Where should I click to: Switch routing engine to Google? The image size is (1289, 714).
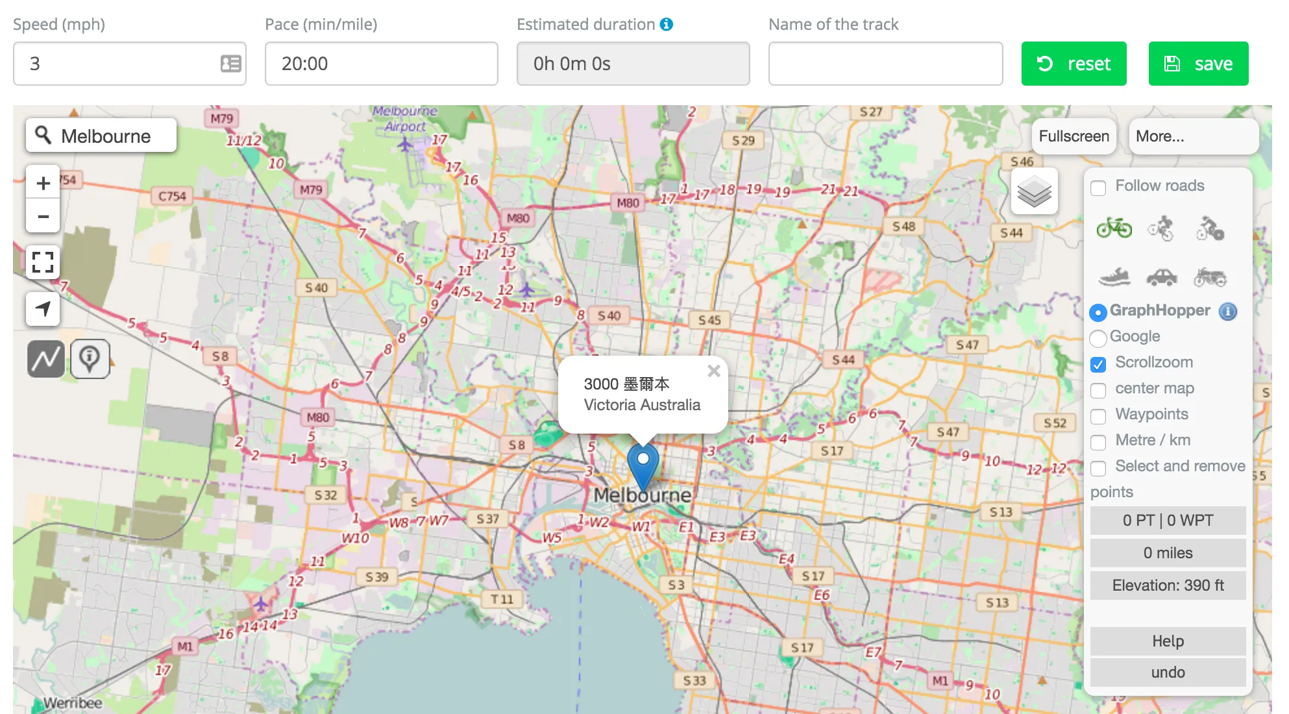[1098, 338]
